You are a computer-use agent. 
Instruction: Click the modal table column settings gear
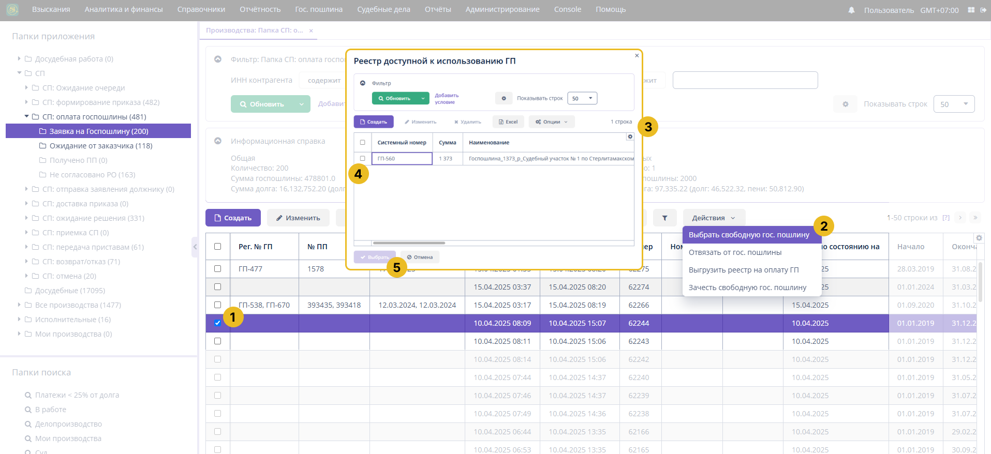[630, 137]
